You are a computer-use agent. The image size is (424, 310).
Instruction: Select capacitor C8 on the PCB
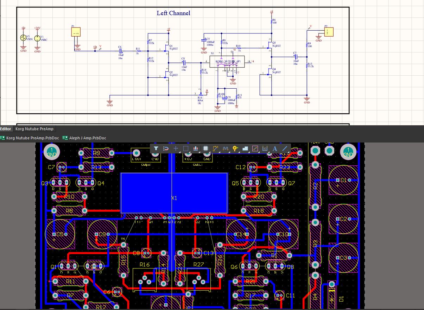pyautogui.click(x=146, y=253)
